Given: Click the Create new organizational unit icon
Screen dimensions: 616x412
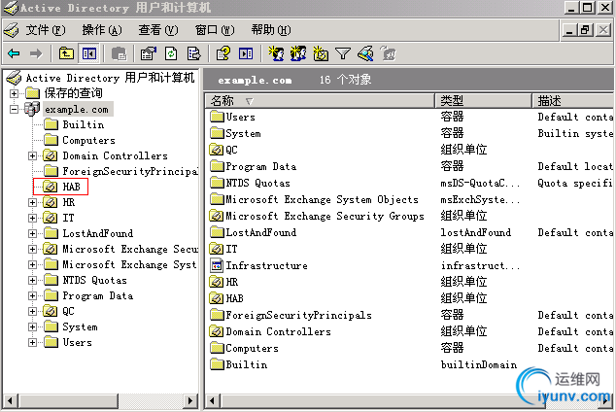Looking at the screenshot, I should point(321,53).
